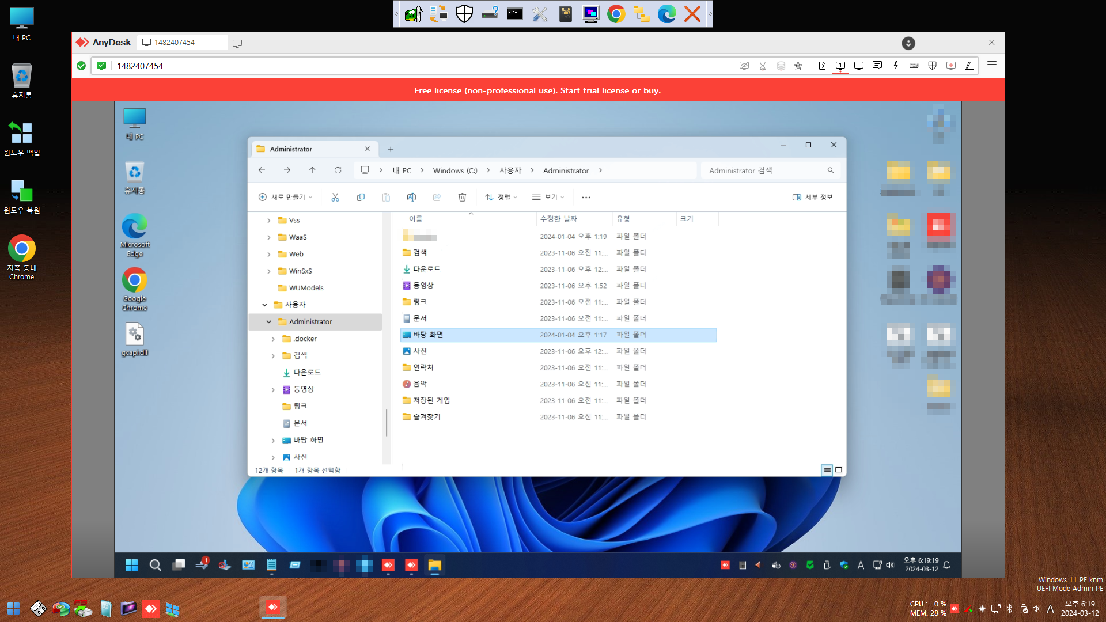
Task: Select the 음악 folder in file list
Action: pyautogui.click(x=558, y=384)
